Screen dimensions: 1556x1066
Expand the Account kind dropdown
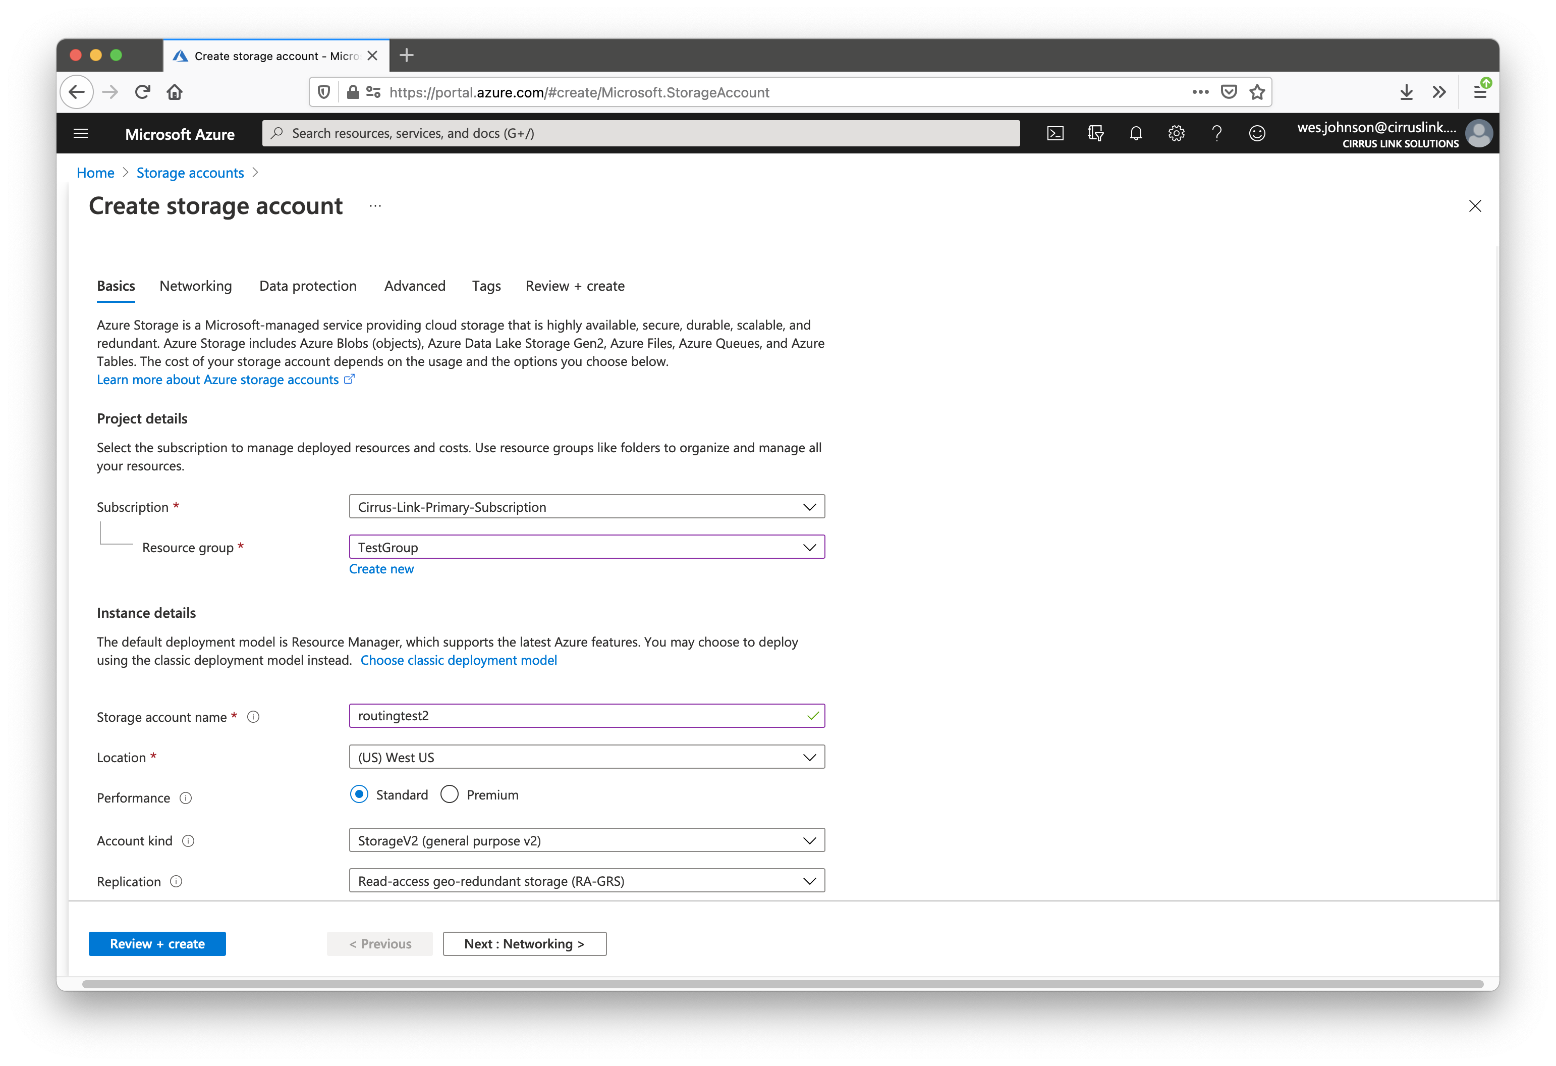[x=586, y=840]
